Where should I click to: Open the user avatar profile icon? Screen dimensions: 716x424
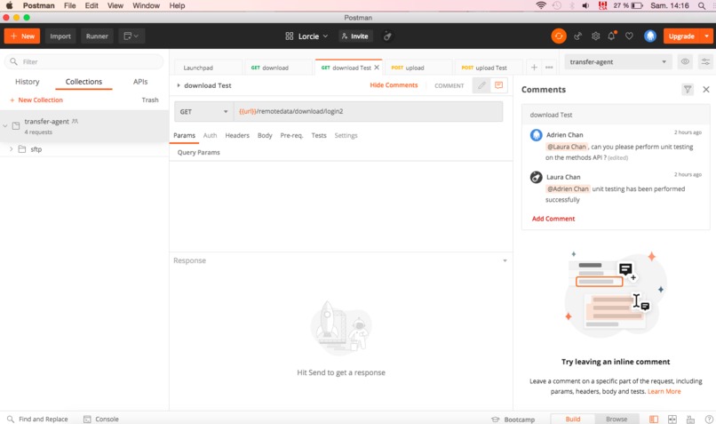click(650, 36)
